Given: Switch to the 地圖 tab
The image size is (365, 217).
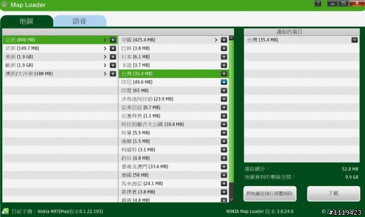Looking at the screenshot, I should (27, 21).
